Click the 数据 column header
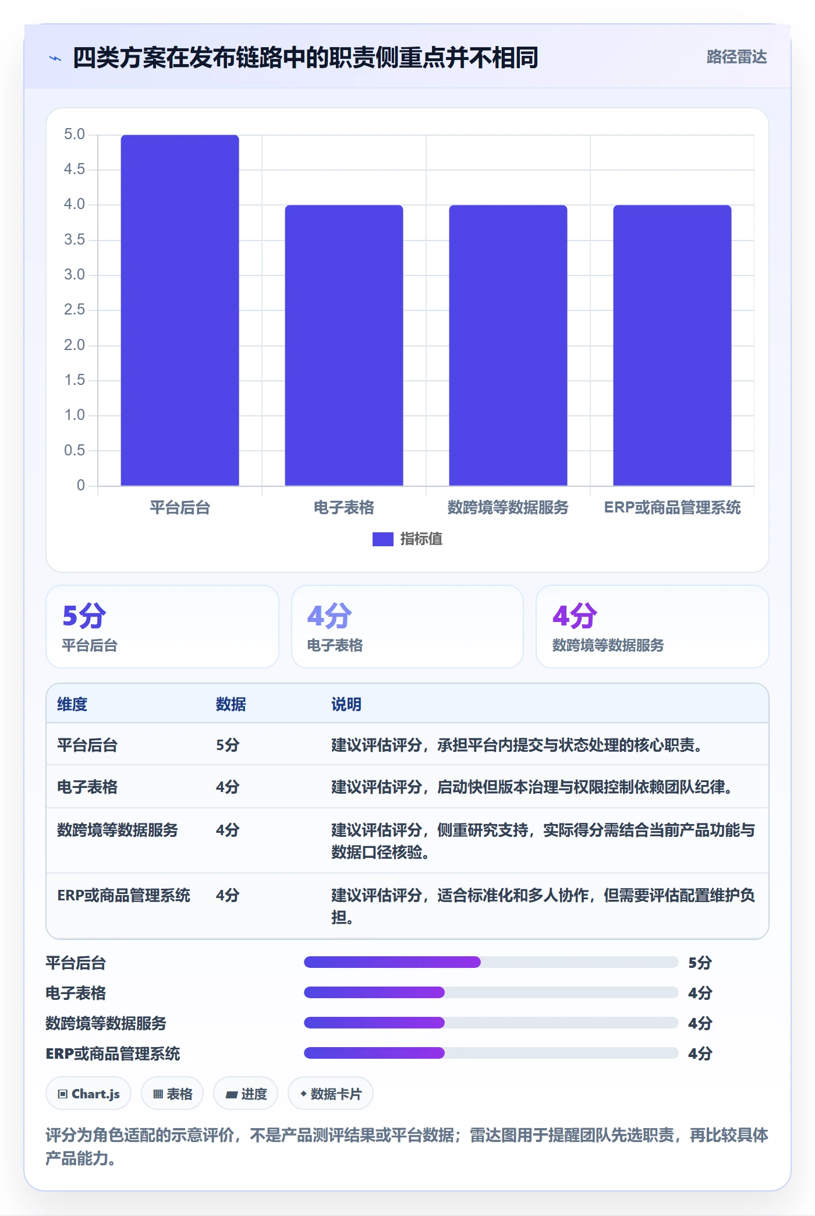This screenshot has width=815, height=1216. [231, 705]
